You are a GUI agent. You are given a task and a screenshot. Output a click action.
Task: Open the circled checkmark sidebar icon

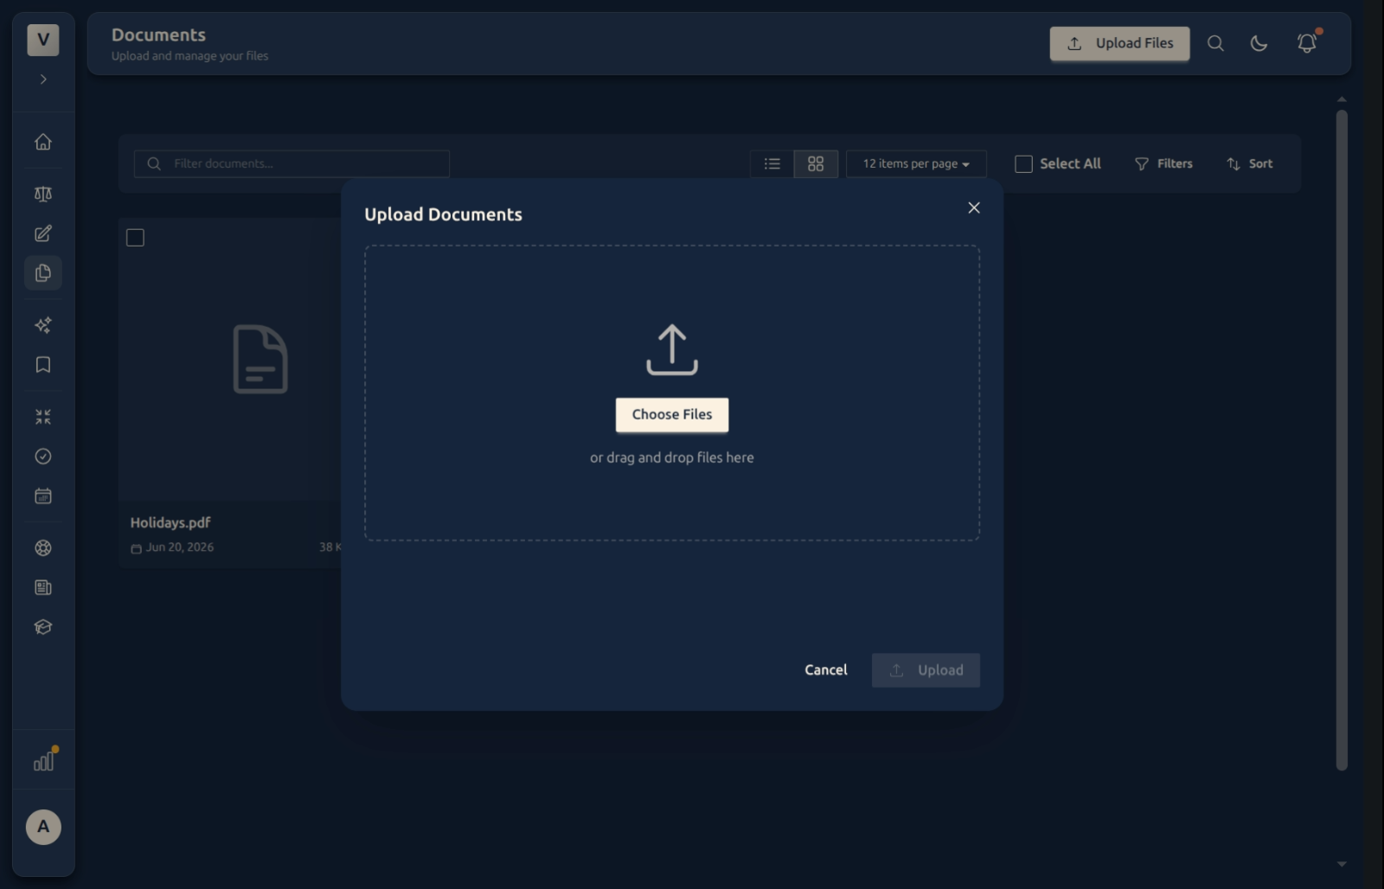(x=43, y=457)
